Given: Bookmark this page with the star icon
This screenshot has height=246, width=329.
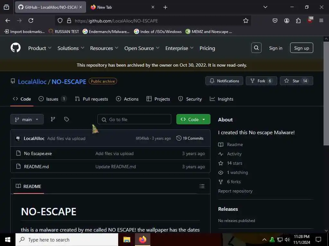Looking at the screenshot, I should (x=246, y=20).
